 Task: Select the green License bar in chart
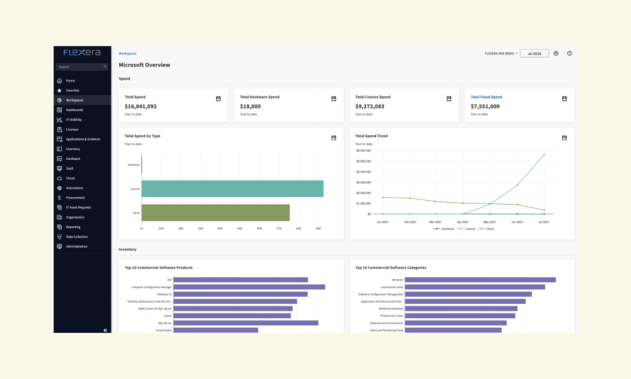click(x=233, y=189)
